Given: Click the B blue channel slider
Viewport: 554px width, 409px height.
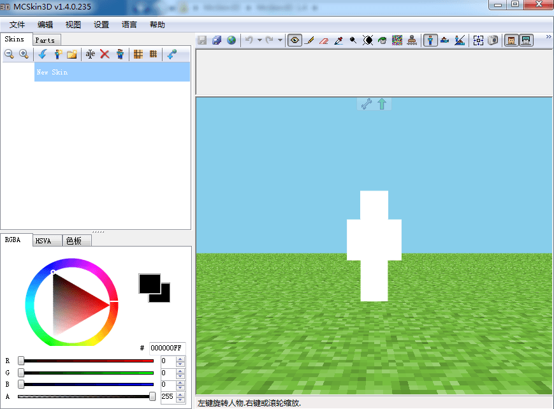Looking at the screenshot, I should tap(85, 384).
